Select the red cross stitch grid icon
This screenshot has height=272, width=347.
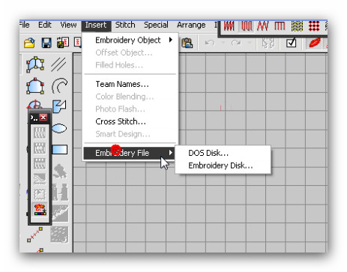[314, 26]
